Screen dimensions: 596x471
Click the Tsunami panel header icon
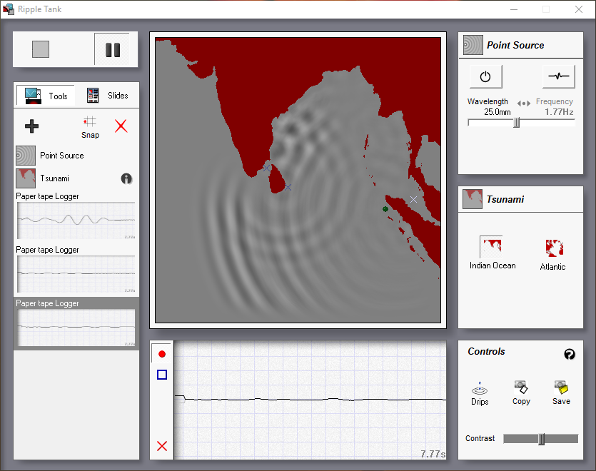(x=473, y=199)
